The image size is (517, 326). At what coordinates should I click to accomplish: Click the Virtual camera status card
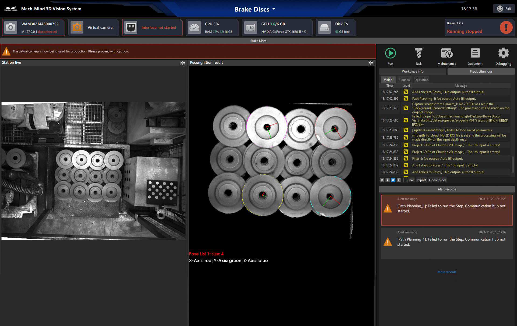point(93,27)
